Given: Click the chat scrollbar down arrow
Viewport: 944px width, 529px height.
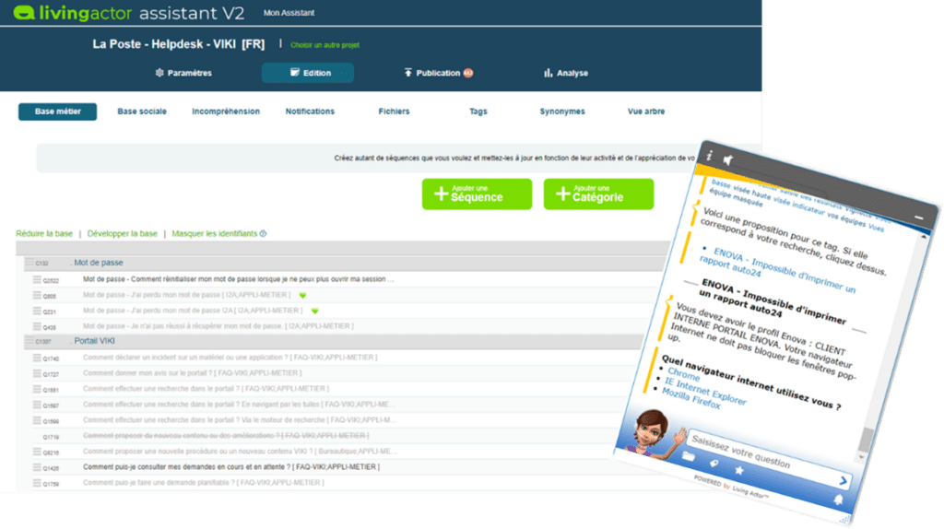Looking at the screenshot, I should [861, 457].
